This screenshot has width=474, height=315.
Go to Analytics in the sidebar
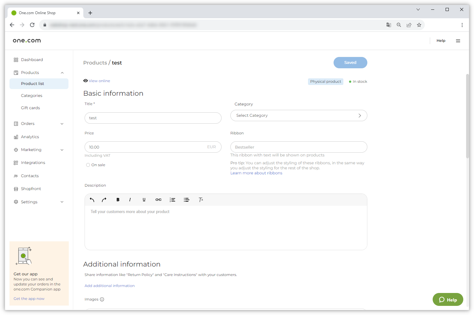(x=30, y=137)
